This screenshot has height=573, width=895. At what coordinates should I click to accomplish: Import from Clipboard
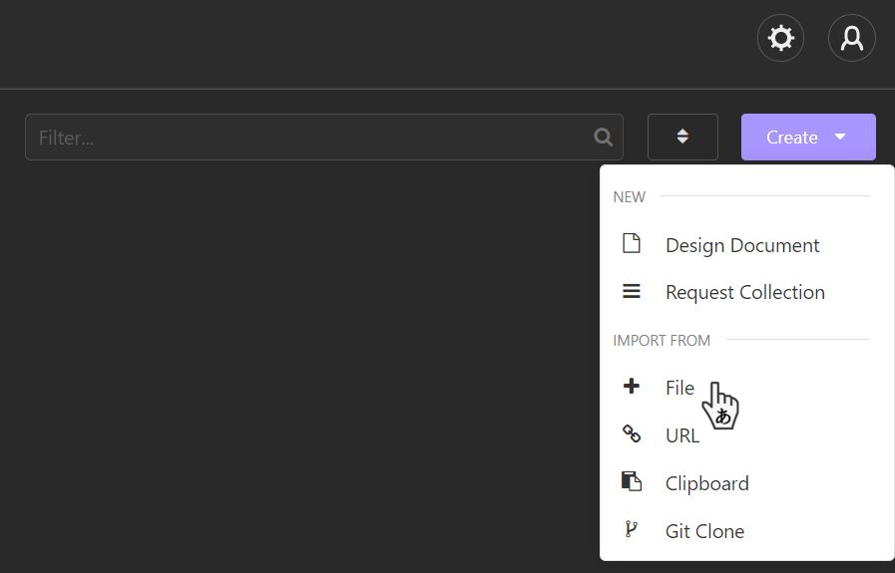click(746, 483)
